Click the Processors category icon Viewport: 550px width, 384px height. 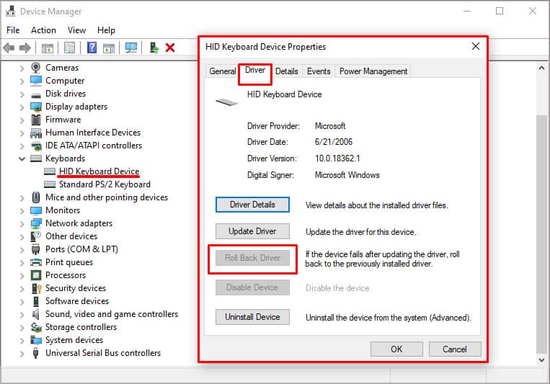point(36,275)
